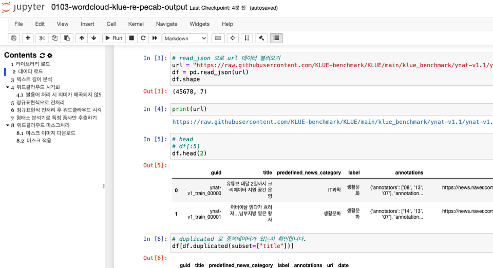Insert cell below with plus icon
The width and height of the screenshot is (493, 268).
tap(28, 38)
